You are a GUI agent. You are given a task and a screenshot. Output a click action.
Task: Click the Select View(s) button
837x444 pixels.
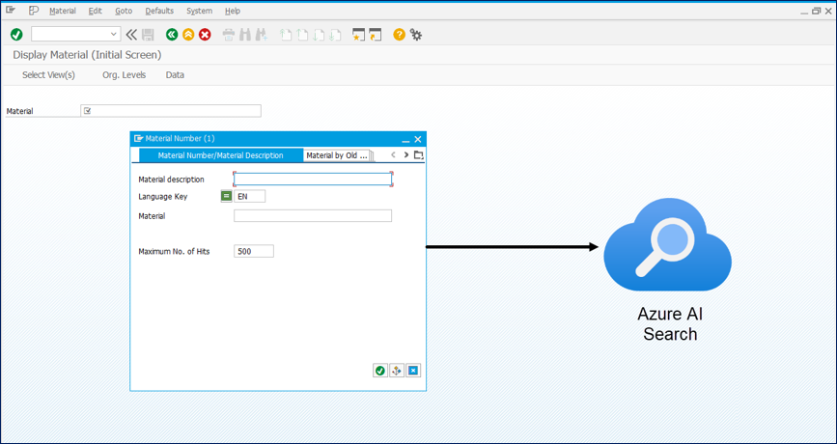(48, 75)
